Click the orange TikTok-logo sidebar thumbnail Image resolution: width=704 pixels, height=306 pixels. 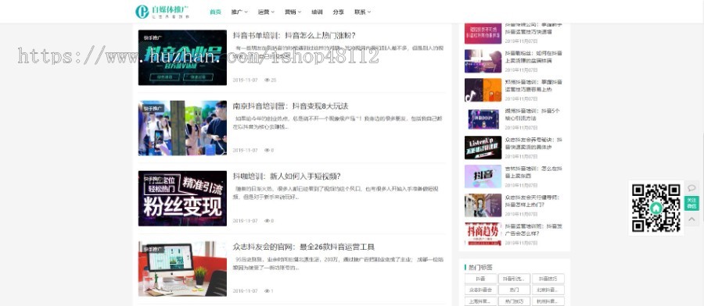click(483, 90)
